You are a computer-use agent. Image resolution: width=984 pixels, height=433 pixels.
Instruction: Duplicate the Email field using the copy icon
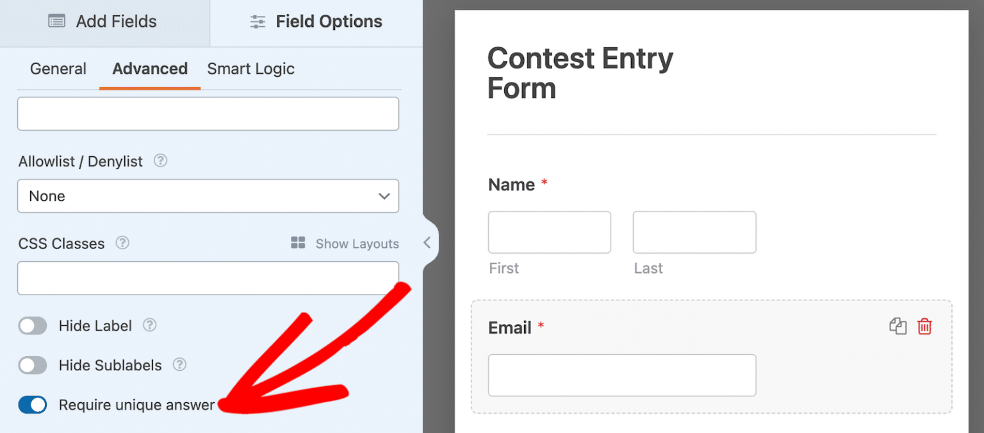pos(898,327)
